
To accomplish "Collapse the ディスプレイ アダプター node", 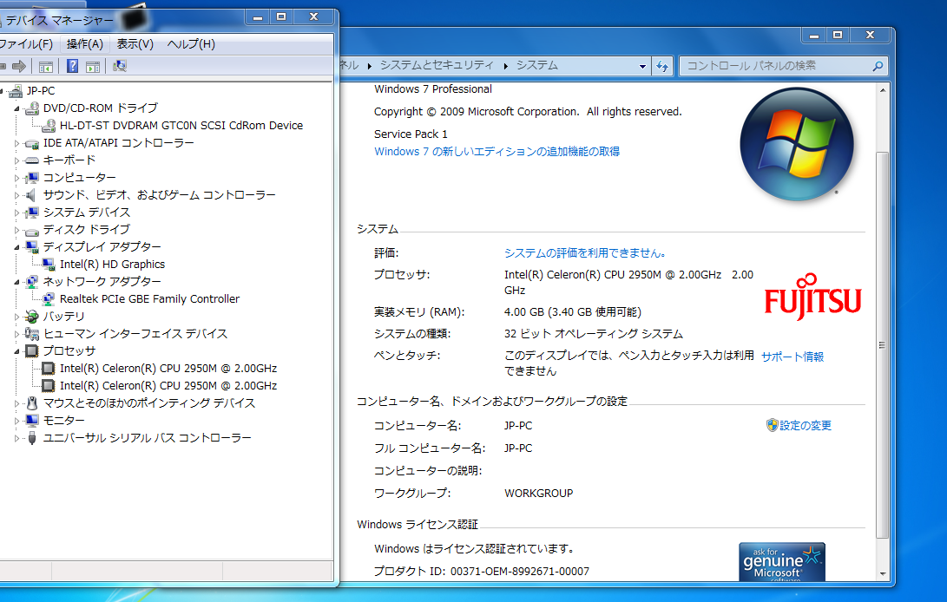I will (x=16, y=247).
